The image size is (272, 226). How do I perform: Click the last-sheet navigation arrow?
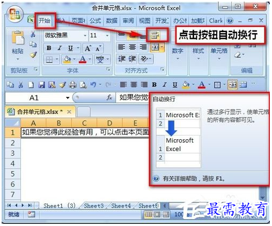[x=30, y=205]
